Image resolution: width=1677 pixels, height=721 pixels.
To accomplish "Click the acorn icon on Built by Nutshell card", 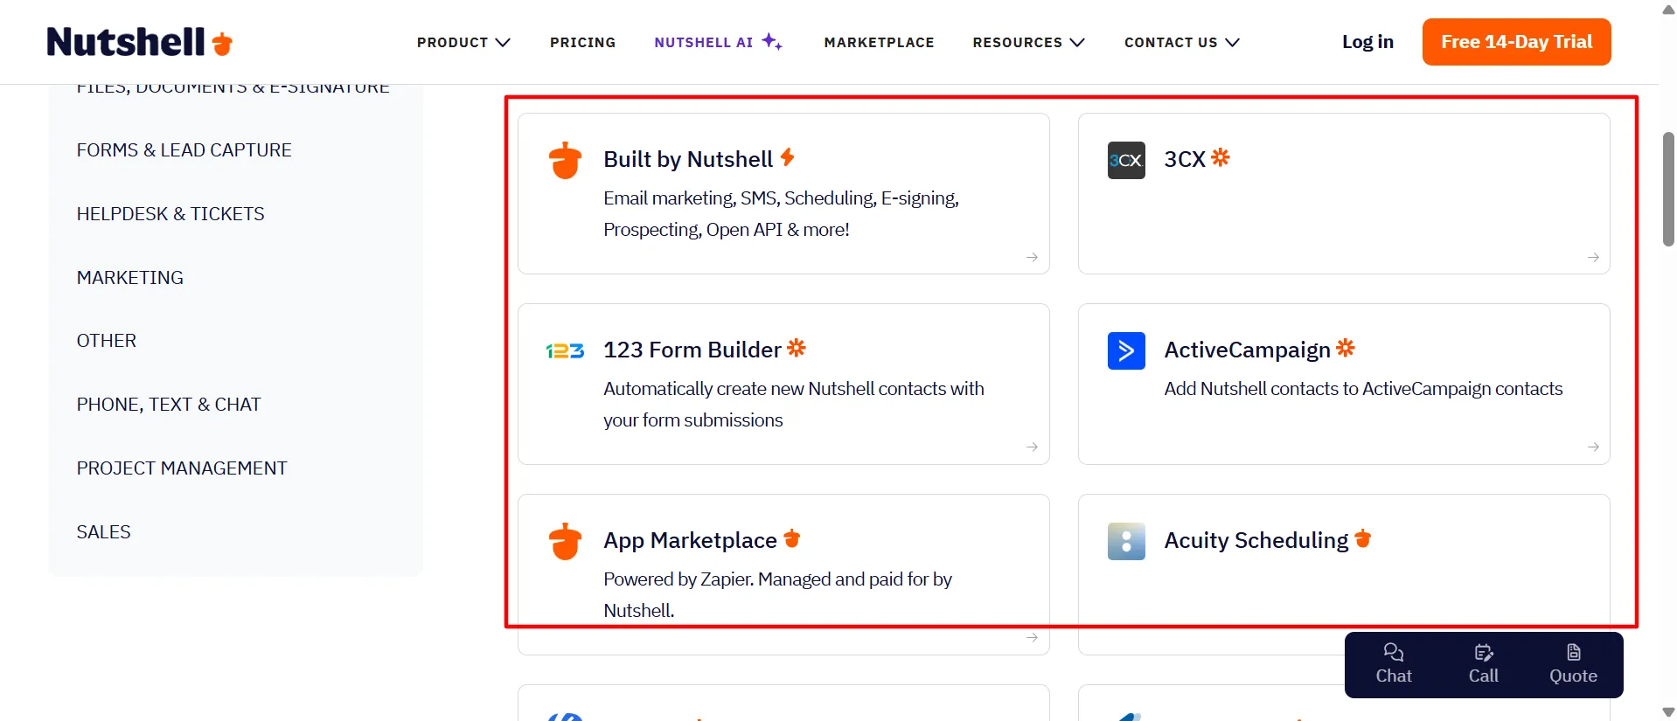I will (565, 160).
